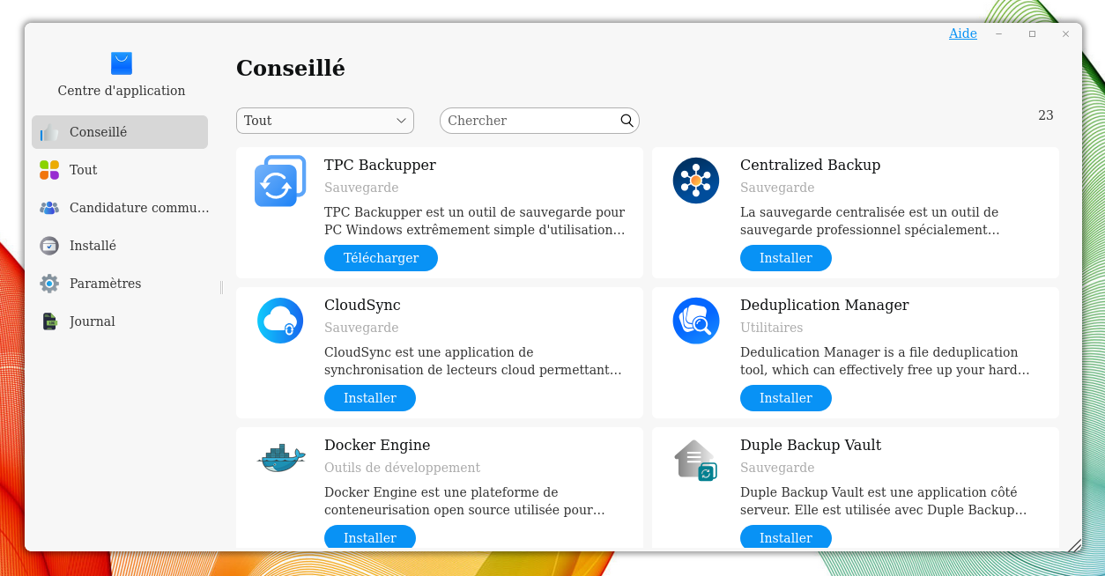Click the Centralized Backup app icon
This screenshot has height=576, width=1105.
695,181
